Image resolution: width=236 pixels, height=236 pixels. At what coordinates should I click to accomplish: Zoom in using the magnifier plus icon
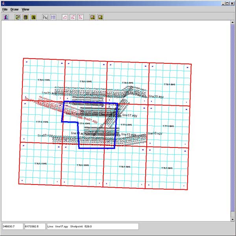pos(92,17)
